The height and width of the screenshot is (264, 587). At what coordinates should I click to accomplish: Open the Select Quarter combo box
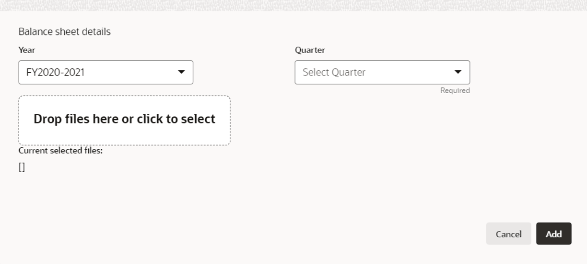click(382, 72)
